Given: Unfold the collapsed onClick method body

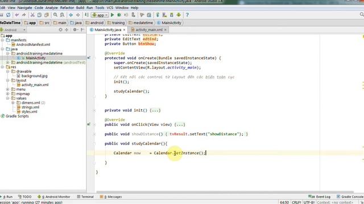Looking at the screenshot, I should [x=180, y=125].
